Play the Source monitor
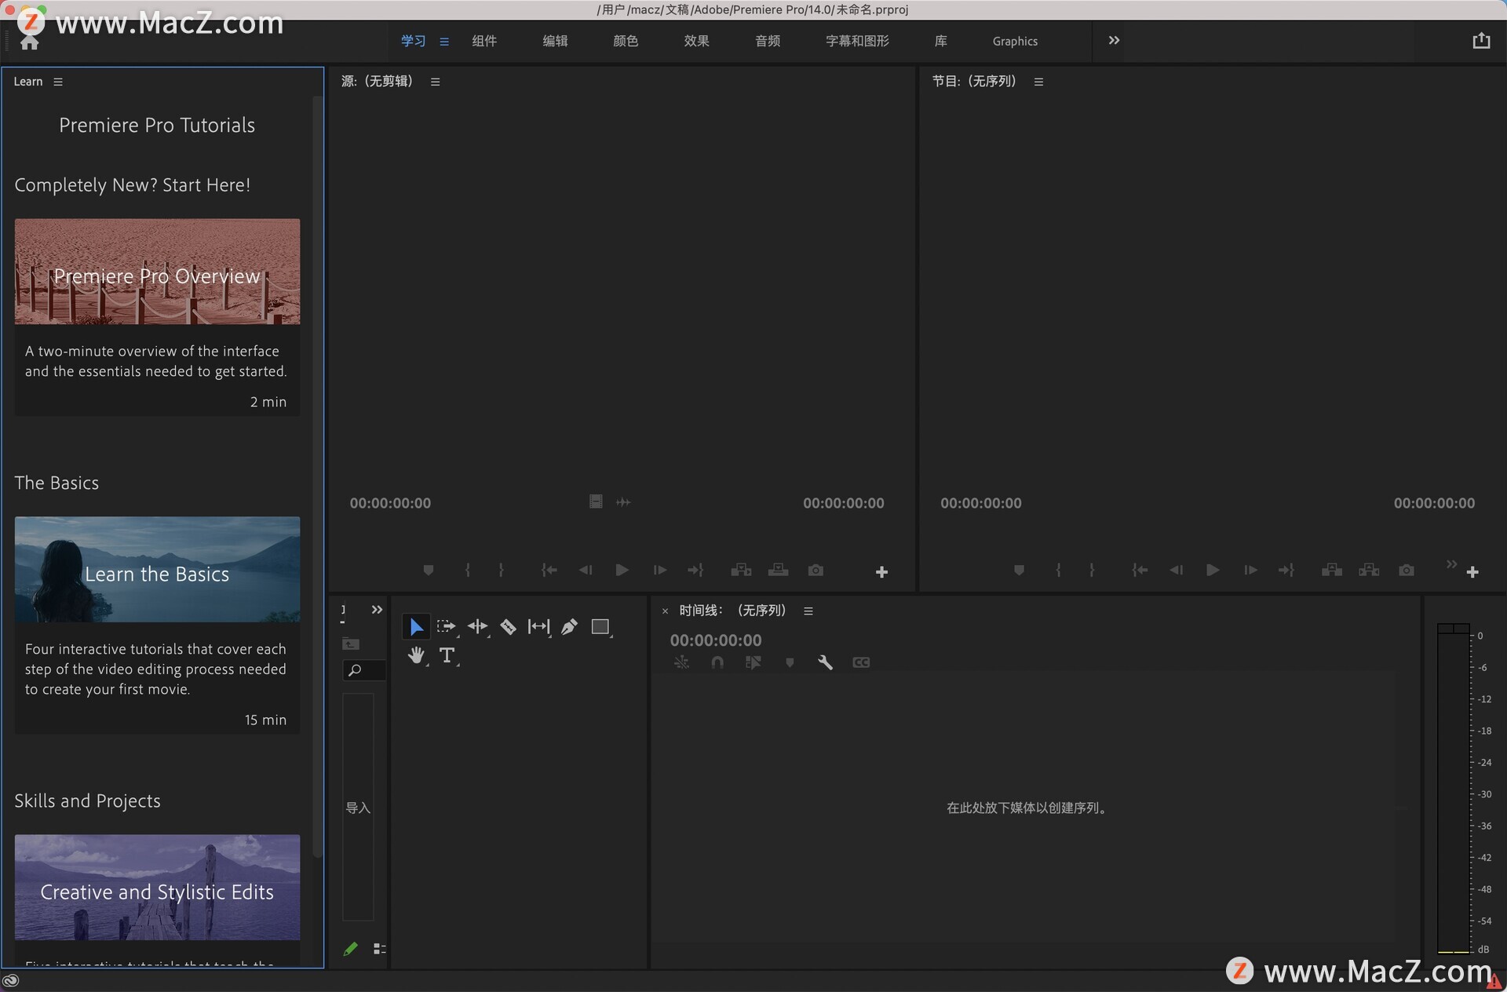 pyautogui.click(x=622, y=571)
